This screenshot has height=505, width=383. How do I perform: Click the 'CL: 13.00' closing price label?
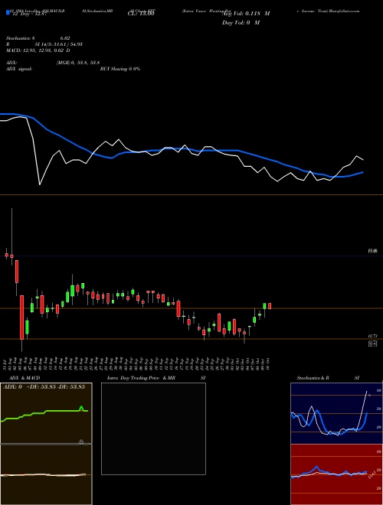(x=141, y=14)
